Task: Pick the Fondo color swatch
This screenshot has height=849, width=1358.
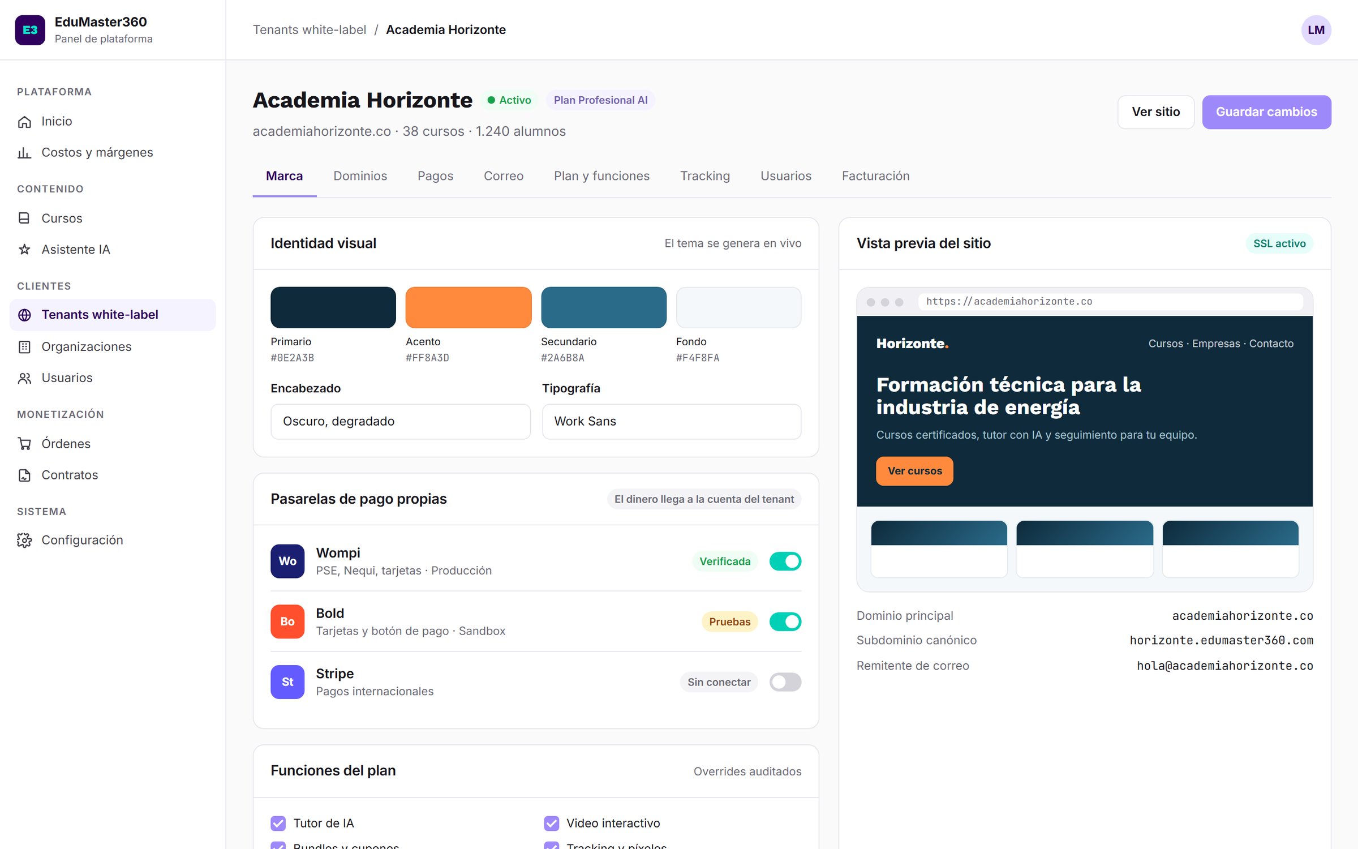Action: pos(739,307)
